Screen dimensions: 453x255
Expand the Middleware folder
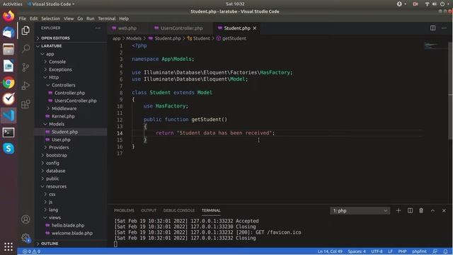pyautogui.click(x=64, y=108)
